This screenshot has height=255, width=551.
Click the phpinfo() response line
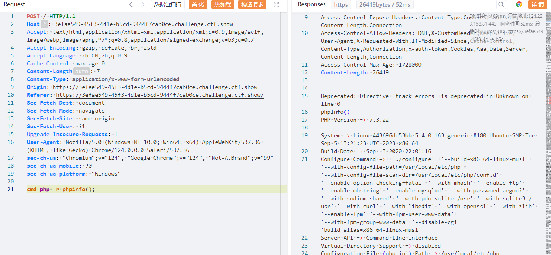[x=335, y=112]
